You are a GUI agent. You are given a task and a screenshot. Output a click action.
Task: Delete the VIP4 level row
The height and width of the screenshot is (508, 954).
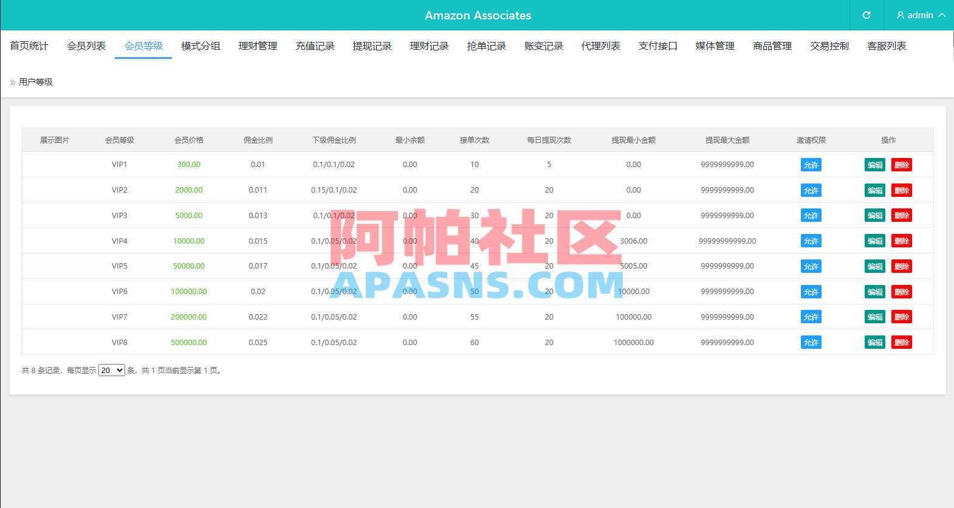(902, 241)
